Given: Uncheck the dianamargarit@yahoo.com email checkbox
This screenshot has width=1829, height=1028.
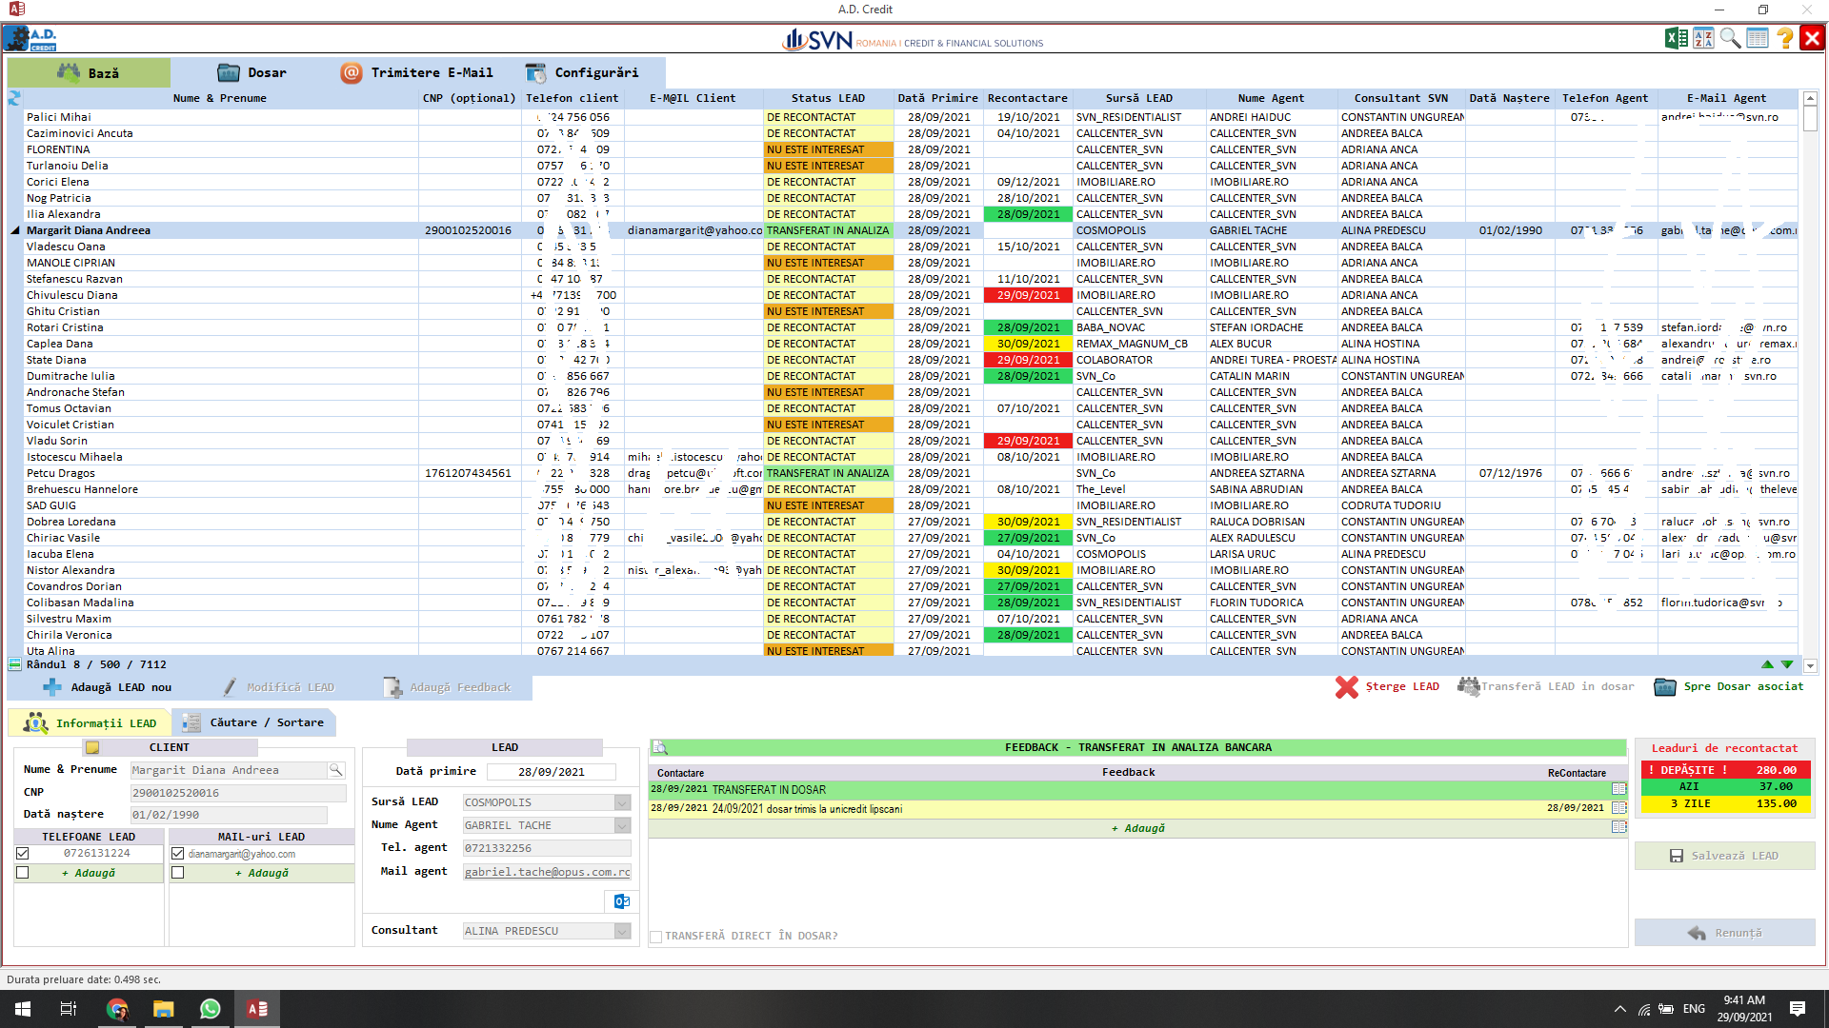Looking at the screenshot, I should click(x=177, y=854).
